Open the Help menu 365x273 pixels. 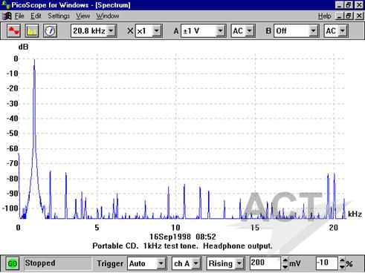click(x=324, y=16)
